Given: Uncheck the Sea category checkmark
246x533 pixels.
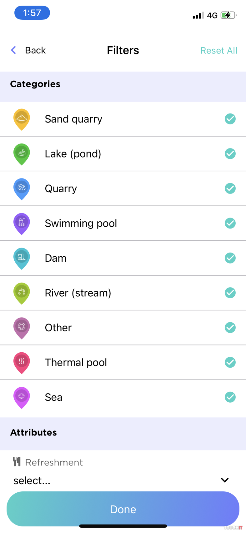Looking at the screenshot, I should pyautogui.click(x=230, y=397).
